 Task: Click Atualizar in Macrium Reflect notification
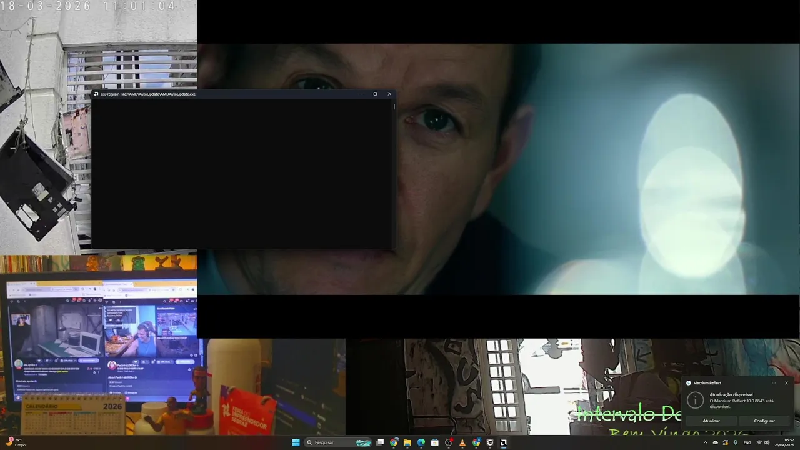pos(711,421)
